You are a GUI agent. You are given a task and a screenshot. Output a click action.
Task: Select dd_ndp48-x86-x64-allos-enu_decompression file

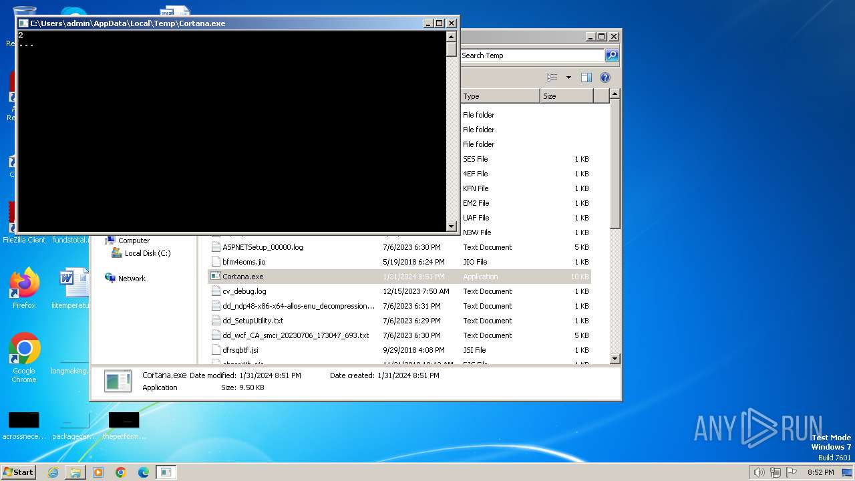[299, 306]
